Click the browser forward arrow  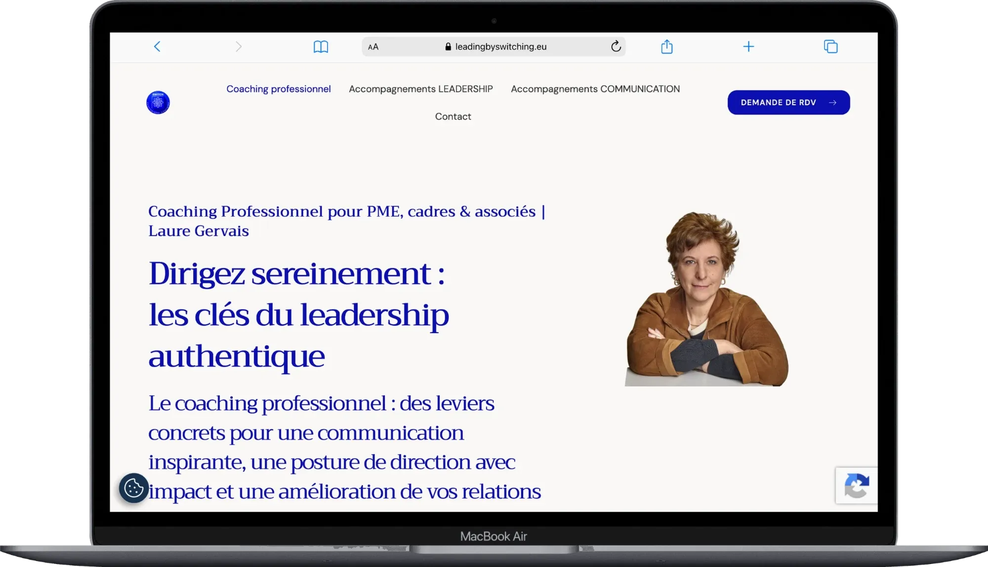coord(239,46)
